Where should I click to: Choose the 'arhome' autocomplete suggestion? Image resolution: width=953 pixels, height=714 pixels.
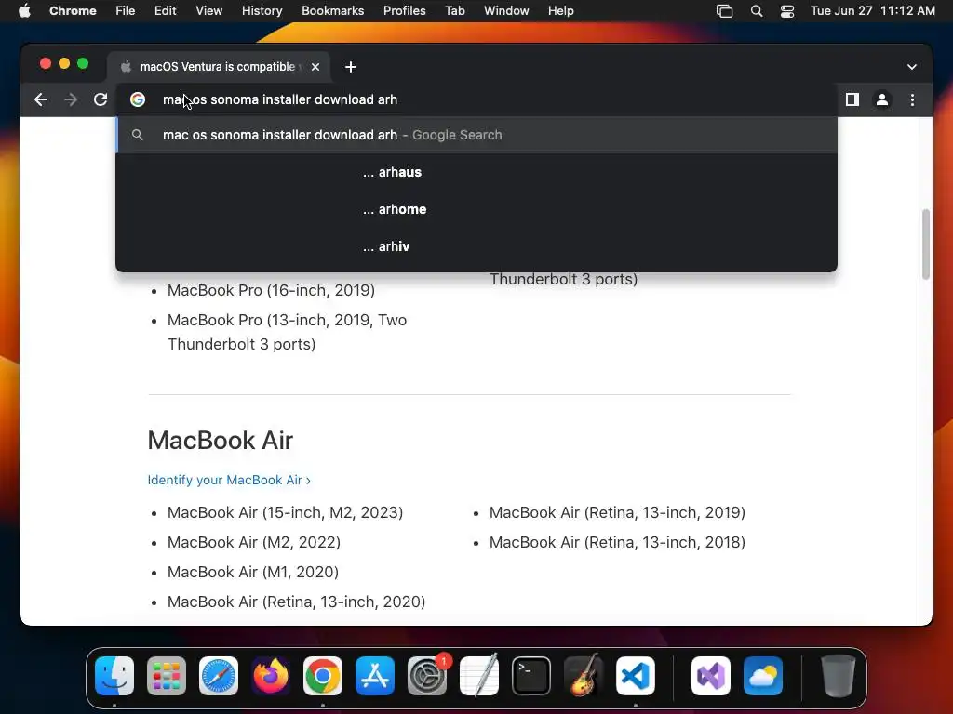click(476, 209)
